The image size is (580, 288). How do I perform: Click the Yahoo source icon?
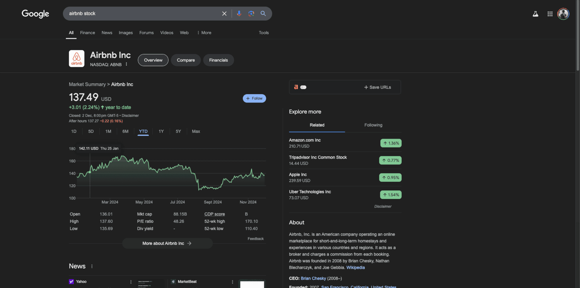[x=71, y=282]
